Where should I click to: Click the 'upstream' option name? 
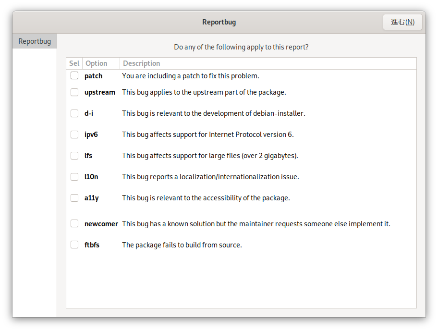[100, 92]
